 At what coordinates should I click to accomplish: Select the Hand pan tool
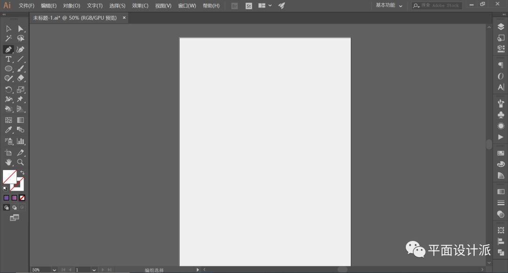click(8, 162)
